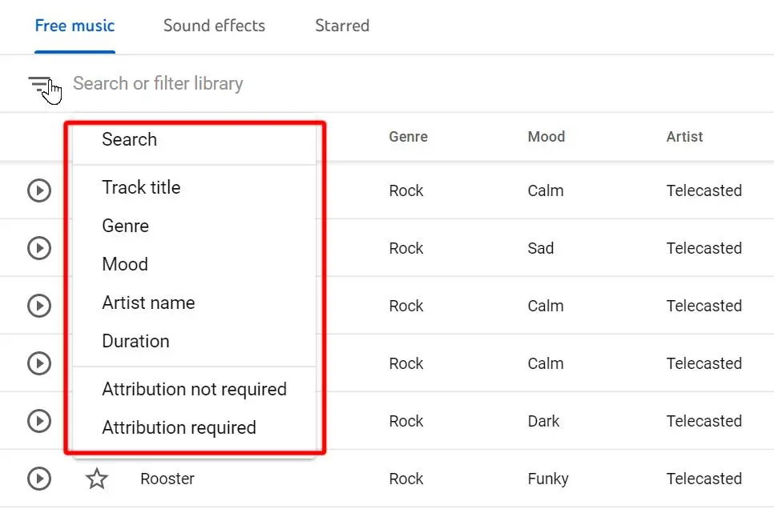Choose Genre in the filter menu

125,226
